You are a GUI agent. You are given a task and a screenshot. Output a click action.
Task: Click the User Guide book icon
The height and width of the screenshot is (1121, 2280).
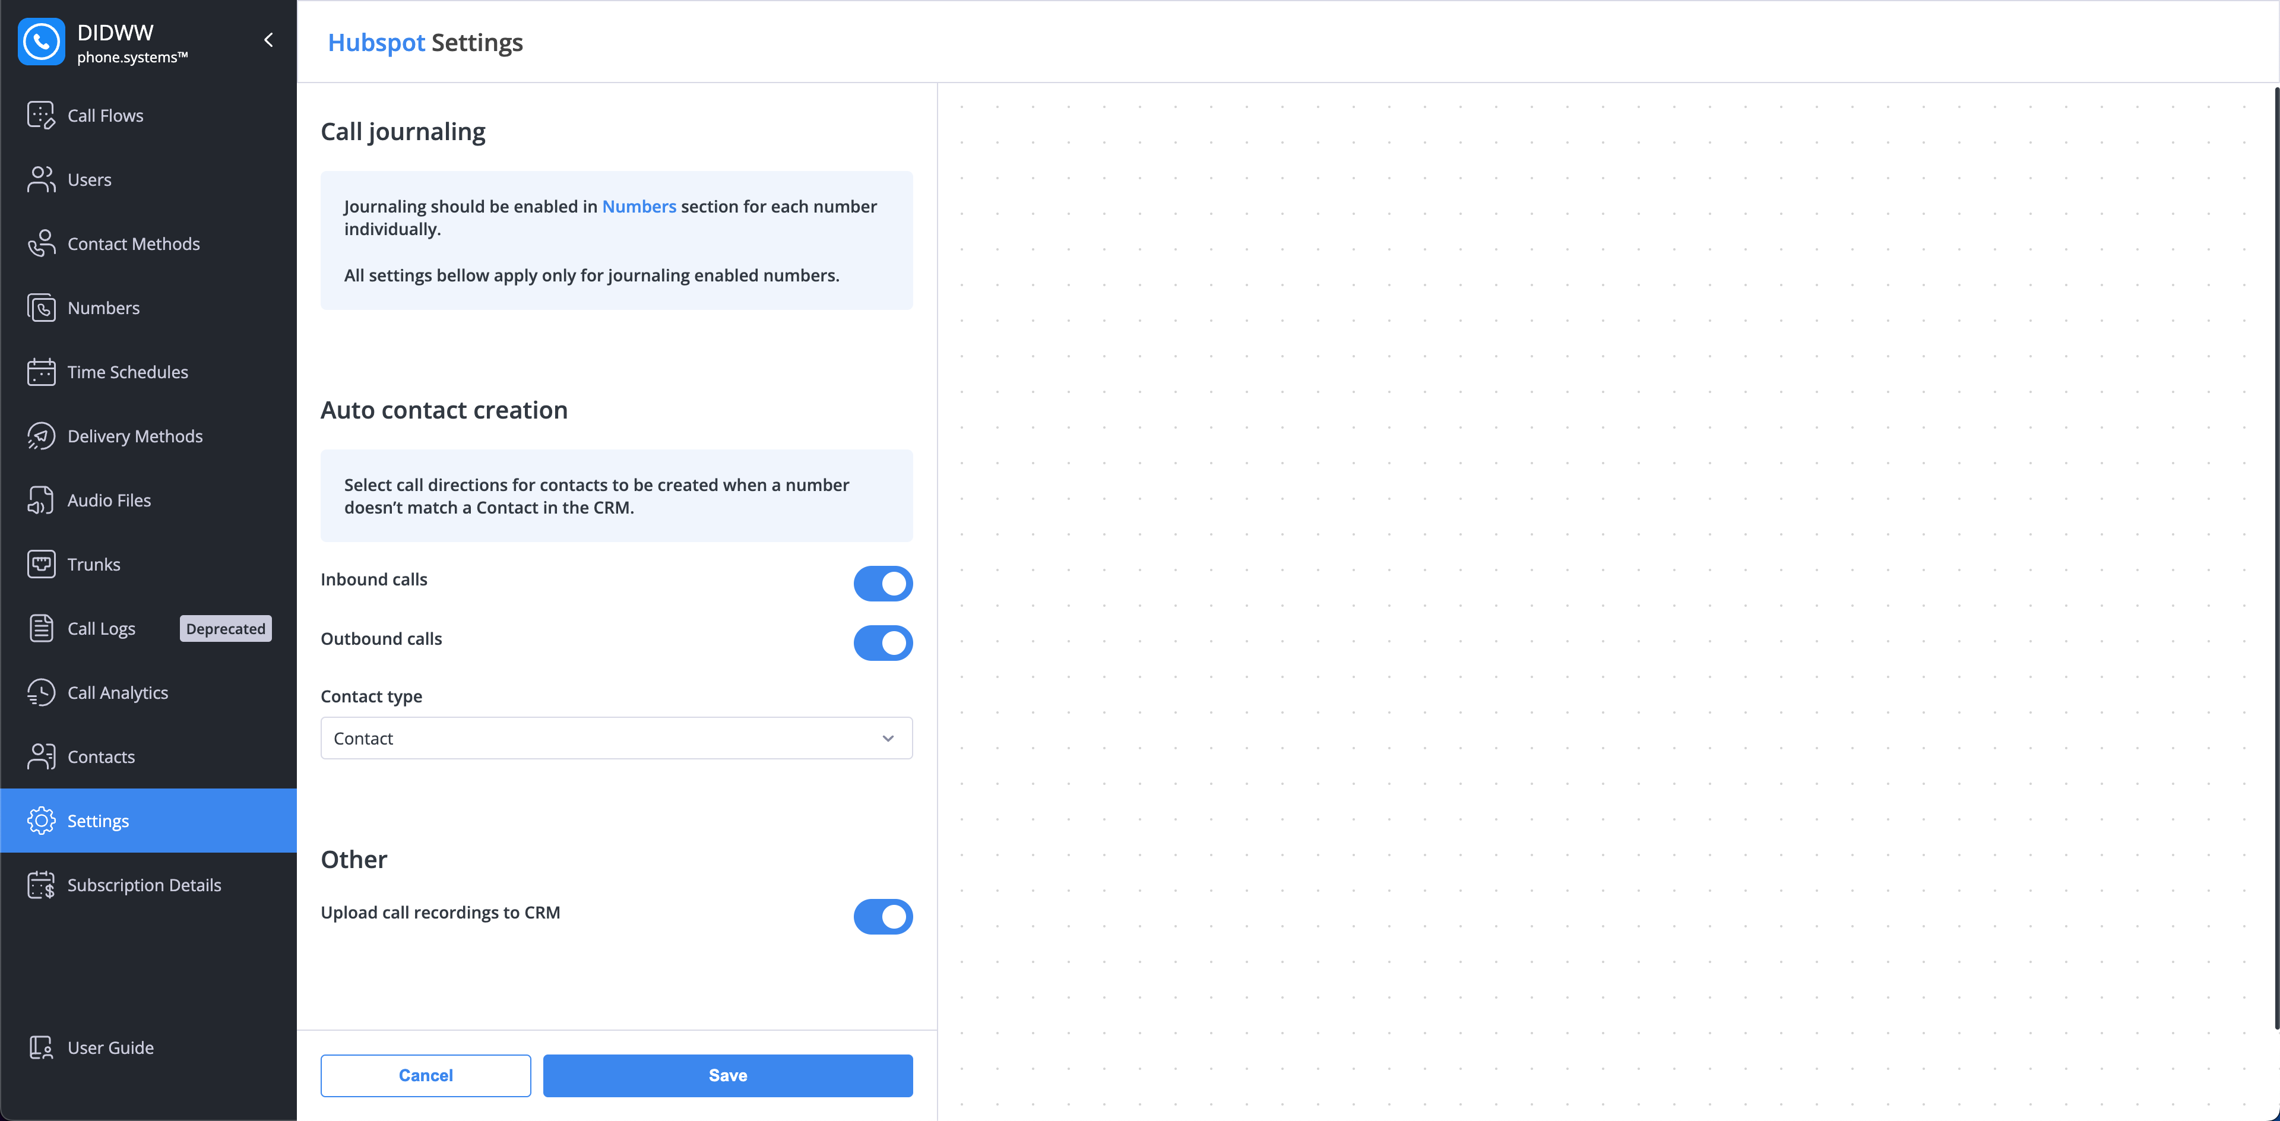(41, 1047)
